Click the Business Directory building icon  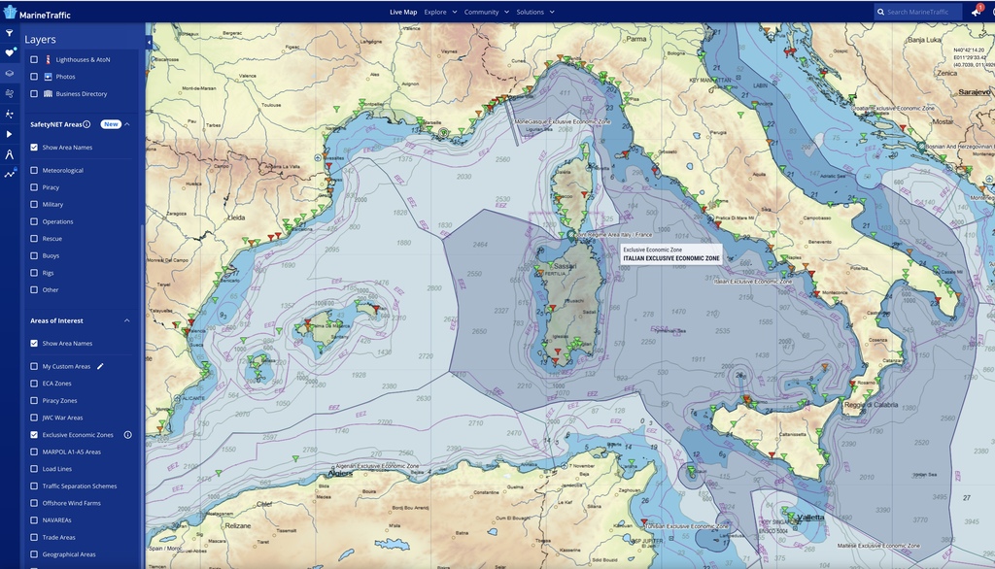48,94
